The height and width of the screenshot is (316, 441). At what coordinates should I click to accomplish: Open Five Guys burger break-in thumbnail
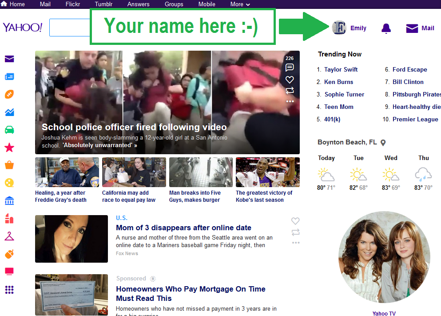tap(201, 172)
